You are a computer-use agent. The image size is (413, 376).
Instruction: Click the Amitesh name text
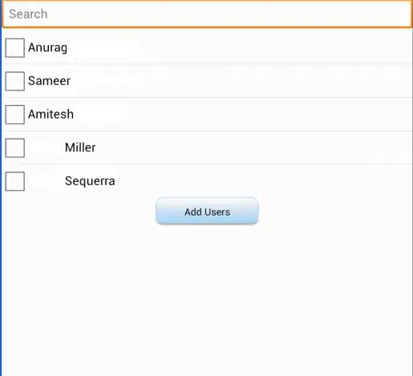(x=51, y=114)
